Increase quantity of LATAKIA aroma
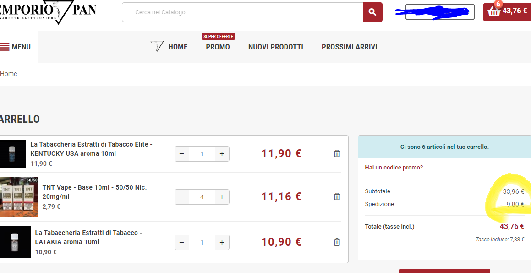Screen dimensions: 531x273 tap(222, 242)
